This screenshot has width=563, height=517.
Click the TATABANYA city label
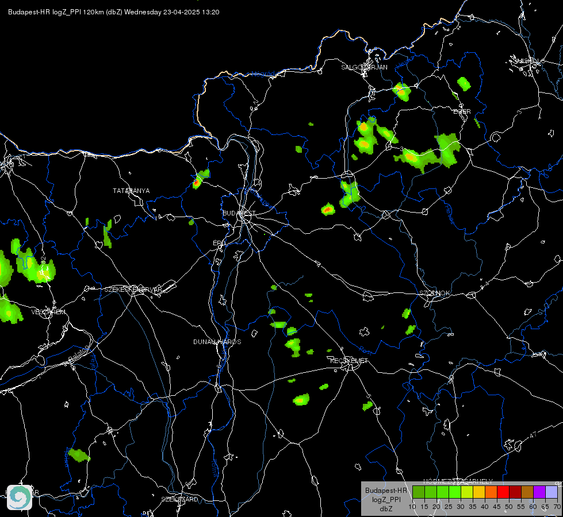(131, 191)
